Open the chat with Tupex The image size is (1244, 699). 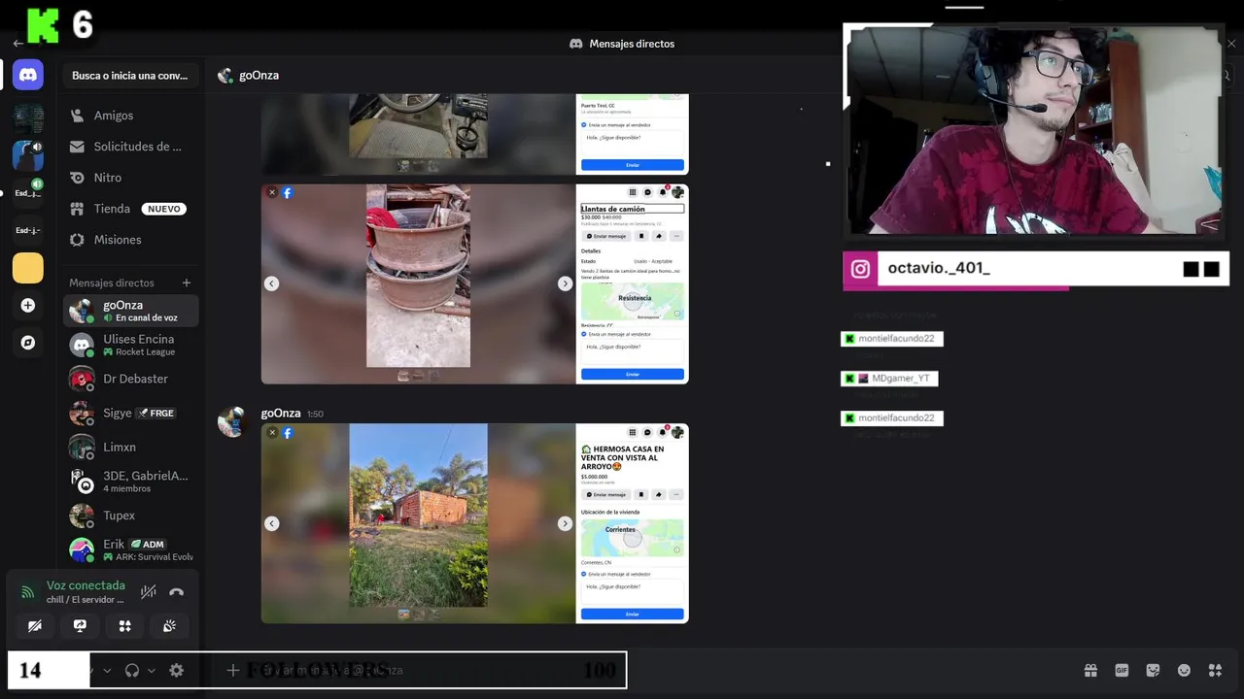tap(131, 516)
